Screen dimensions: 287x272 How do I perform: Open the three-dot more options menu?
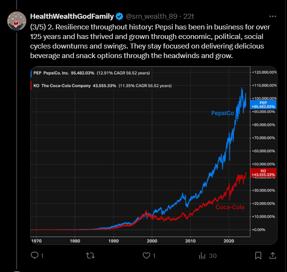click(272, 16)
